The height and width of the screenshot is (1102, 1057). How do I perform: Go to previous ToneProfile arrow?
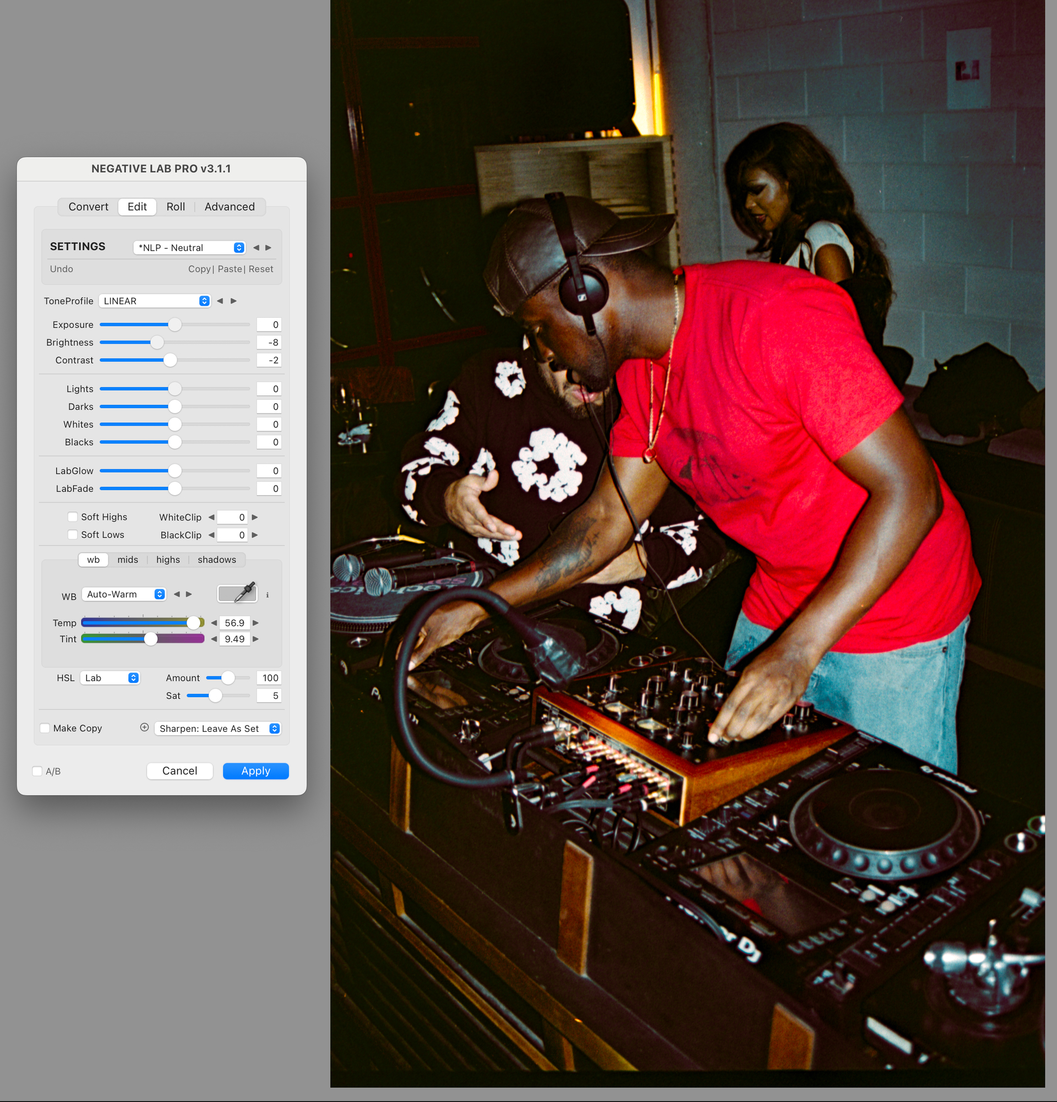click(220, 301)
